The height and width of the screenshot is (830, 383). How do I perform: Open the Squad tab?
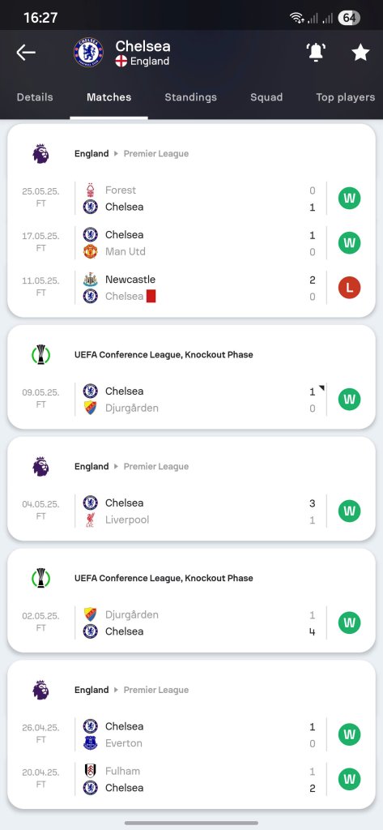pos(266,97)
